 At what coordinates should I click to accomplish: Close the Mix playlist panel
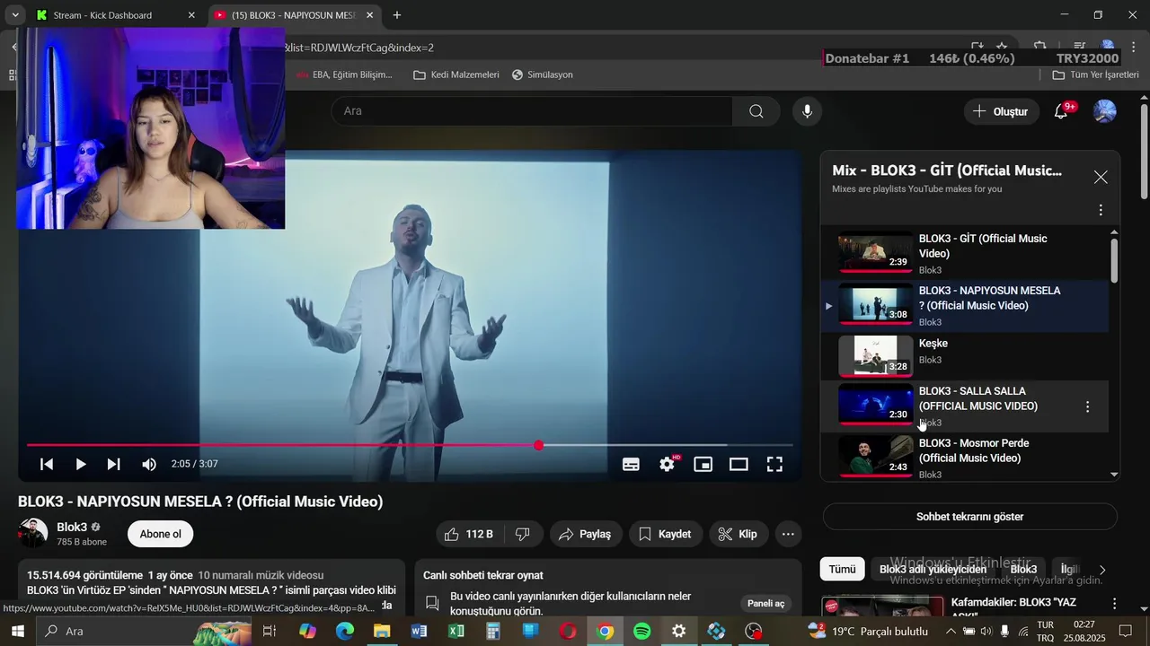pos(1101,178)
